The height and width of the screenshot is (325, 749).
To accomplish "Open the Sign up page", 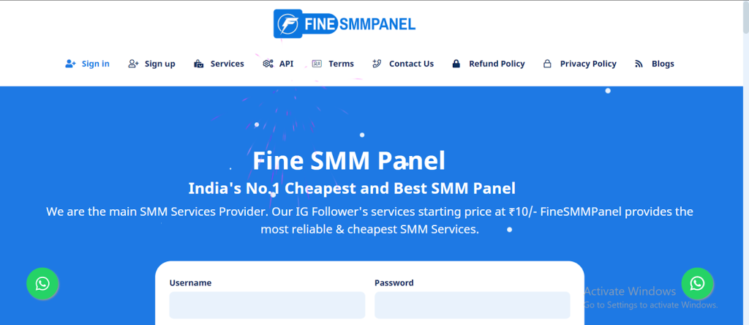I will pos(159,64).
